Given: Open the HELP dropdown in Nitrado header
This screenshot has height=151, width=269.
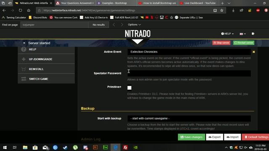Looking at the screenshot, I should 227,34.
